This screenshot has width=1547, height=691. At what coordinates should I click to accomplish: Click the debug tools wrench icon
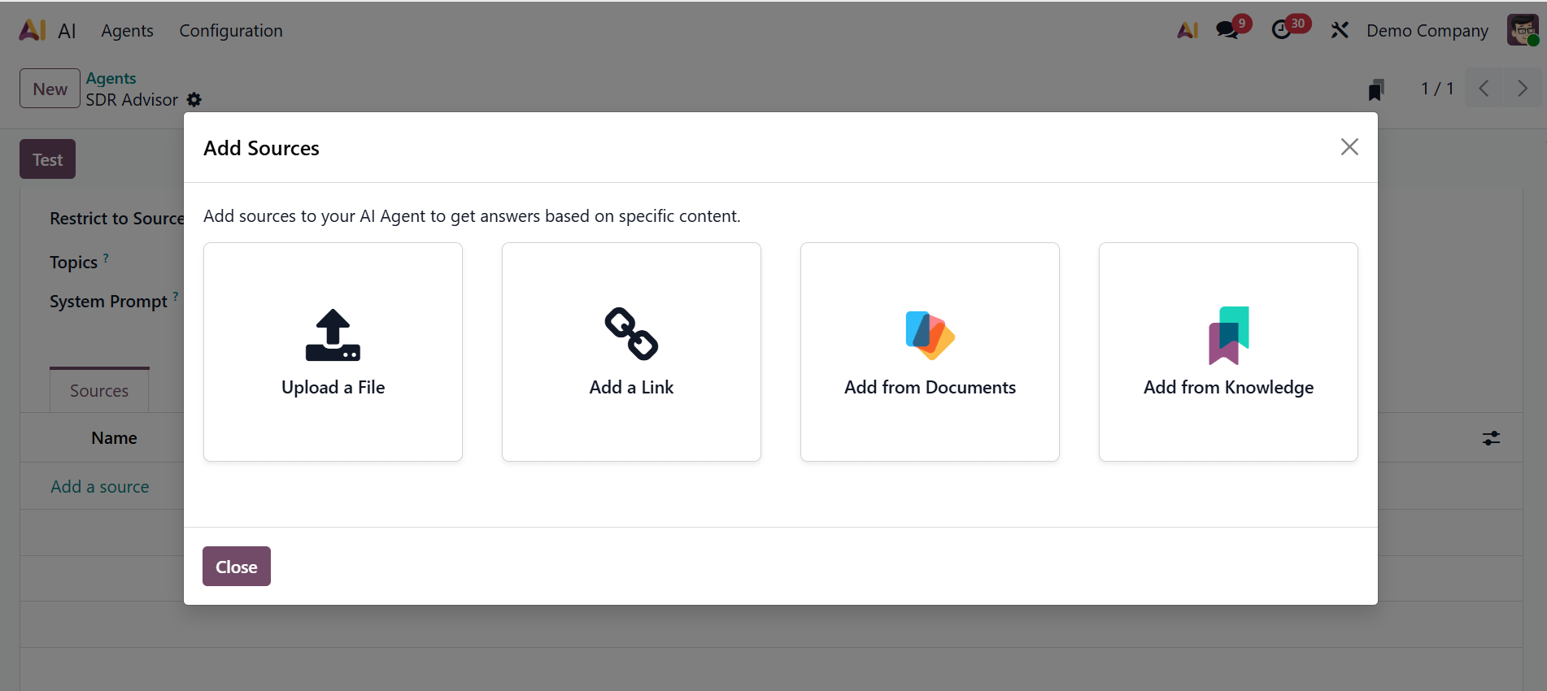[x=1340, y=31]
